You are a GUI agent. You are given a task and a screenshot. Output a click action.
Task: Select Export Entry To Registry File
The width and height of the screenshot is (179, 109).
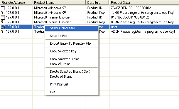click(x=71, y=43)
